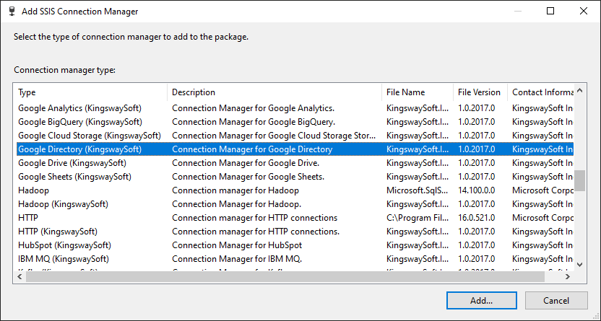Viewport: 601px width, 321px height.
Task: Select the Hadoop (KingswaySoft) row
Action: [x=294, y=204]
